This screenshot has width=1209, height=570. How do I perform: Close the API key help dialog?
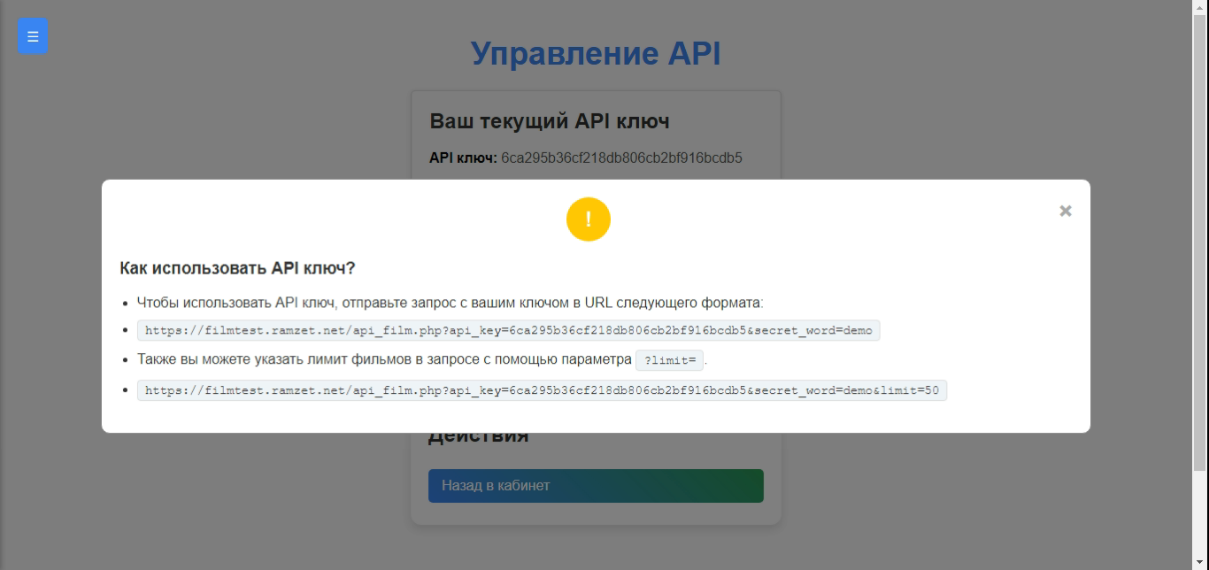[x=1065, y=211]
